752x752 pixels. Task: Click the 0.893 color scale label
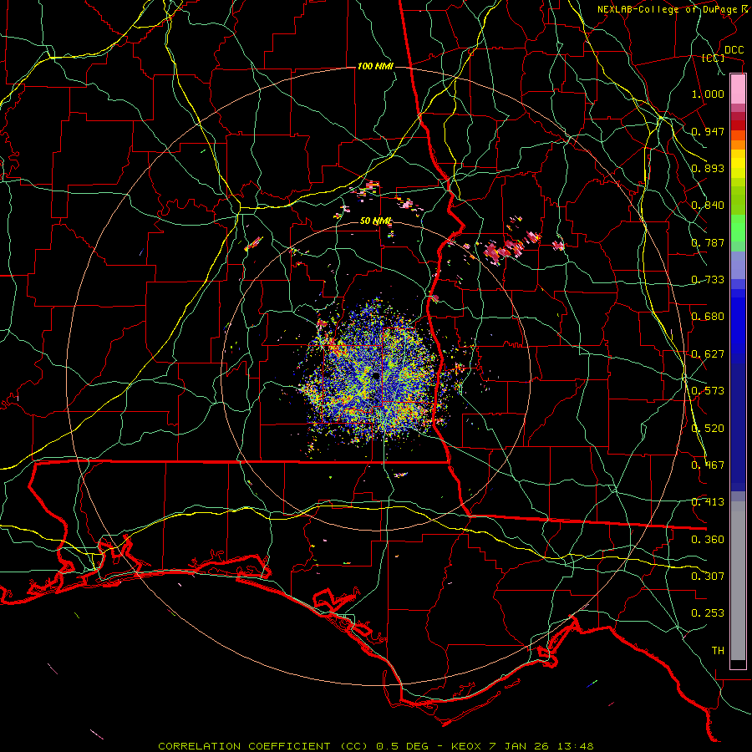coord(708,168)
